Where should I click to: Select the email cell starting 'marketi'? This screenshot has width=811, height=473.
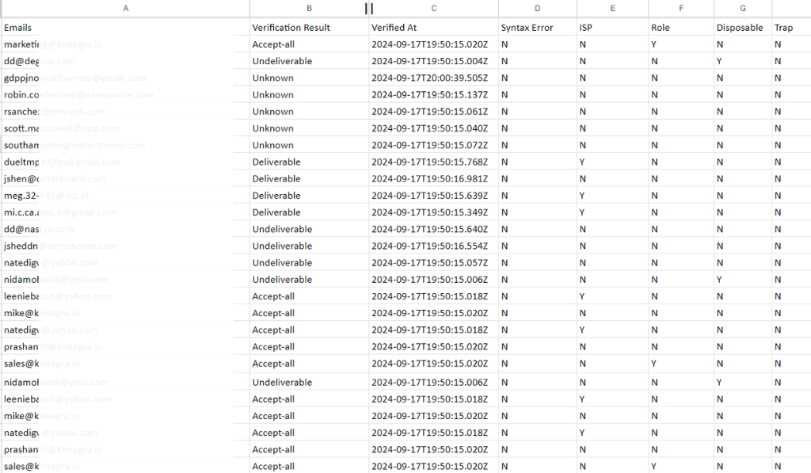(125, 44)
